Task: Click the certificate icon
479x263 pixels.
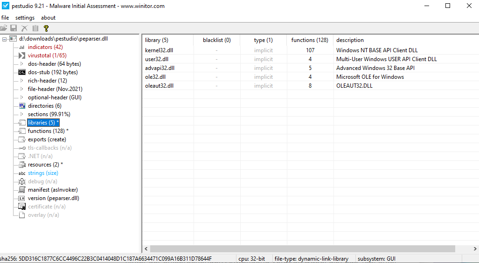Action: [x=22, y=207]
